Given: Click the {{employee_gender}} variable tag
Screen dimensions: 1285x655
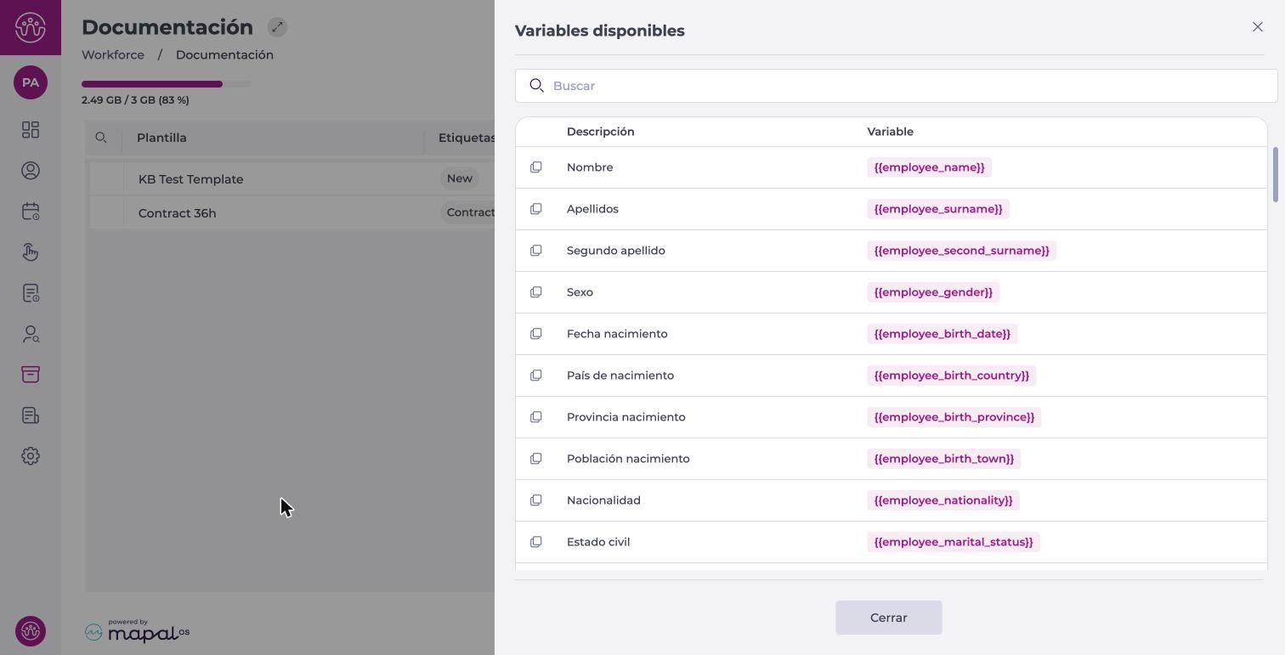Looking at the screenshot, I should [x=933, y=292].
